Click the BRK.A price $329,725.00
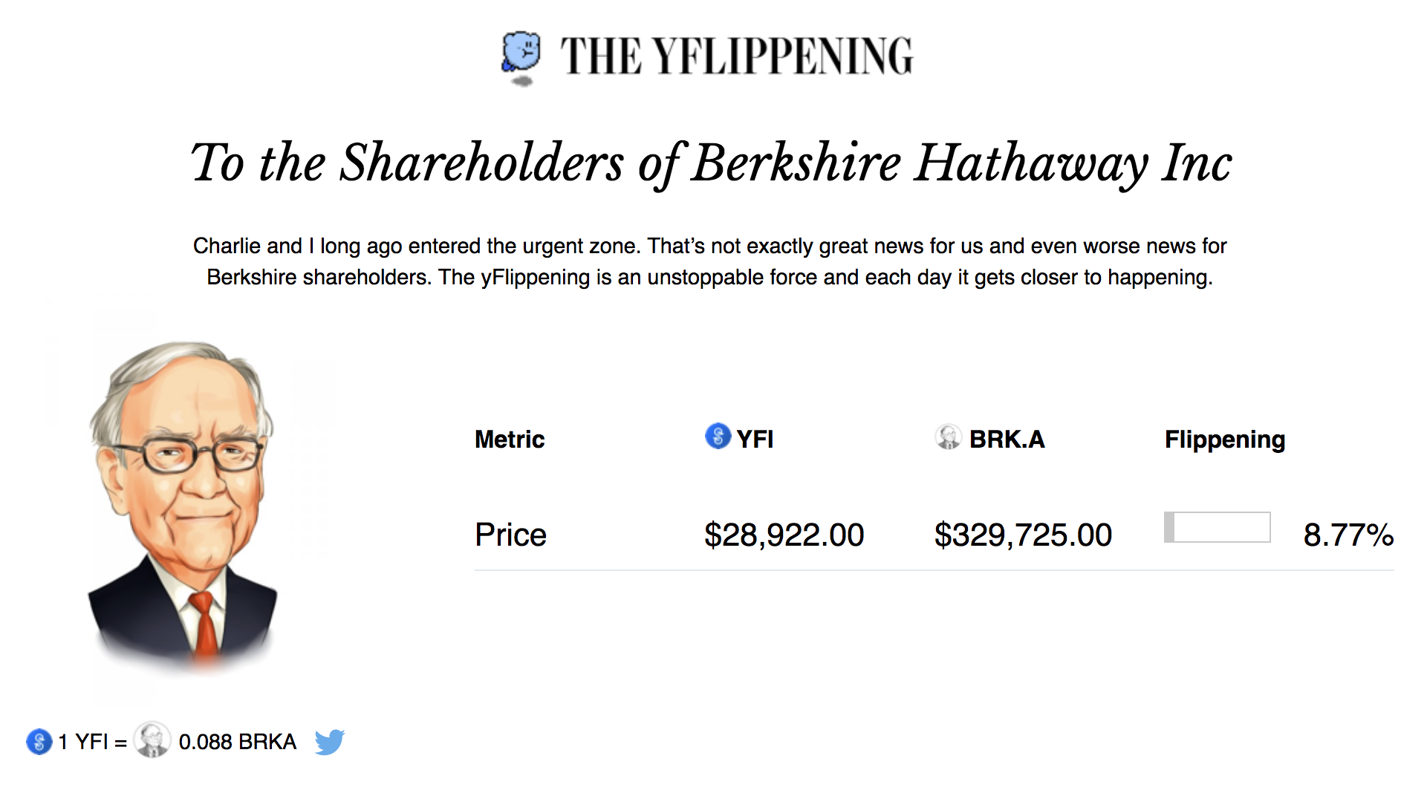This screenshot has width=1427, height=790. 1024,535
